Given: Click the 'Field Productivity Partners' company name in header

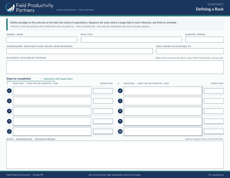Looking at the screenshot, I should [x=34, y=8].
